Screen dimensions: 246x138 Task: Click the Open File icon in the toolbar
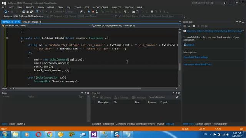[x=23, y=12]
